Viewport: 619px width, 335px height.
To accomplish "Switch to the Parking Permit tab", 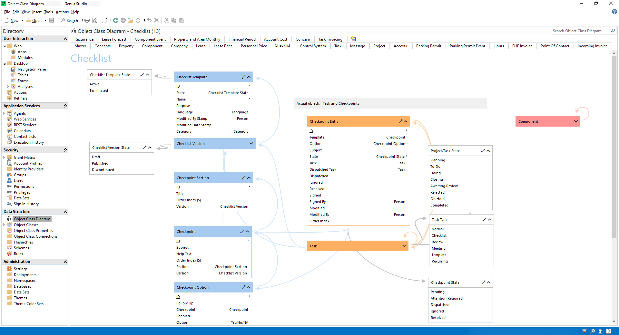I will [x=428, y=46].
